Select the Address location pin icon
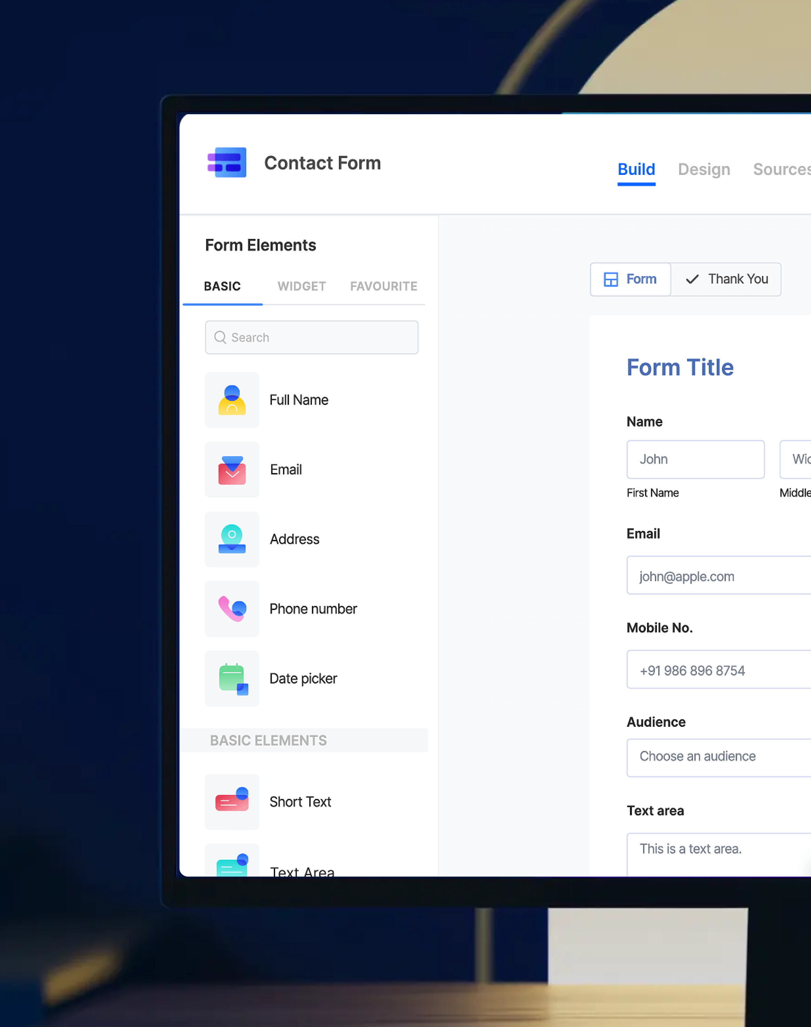Viewport: 811px width, 1027px height. tap(232, 539)
